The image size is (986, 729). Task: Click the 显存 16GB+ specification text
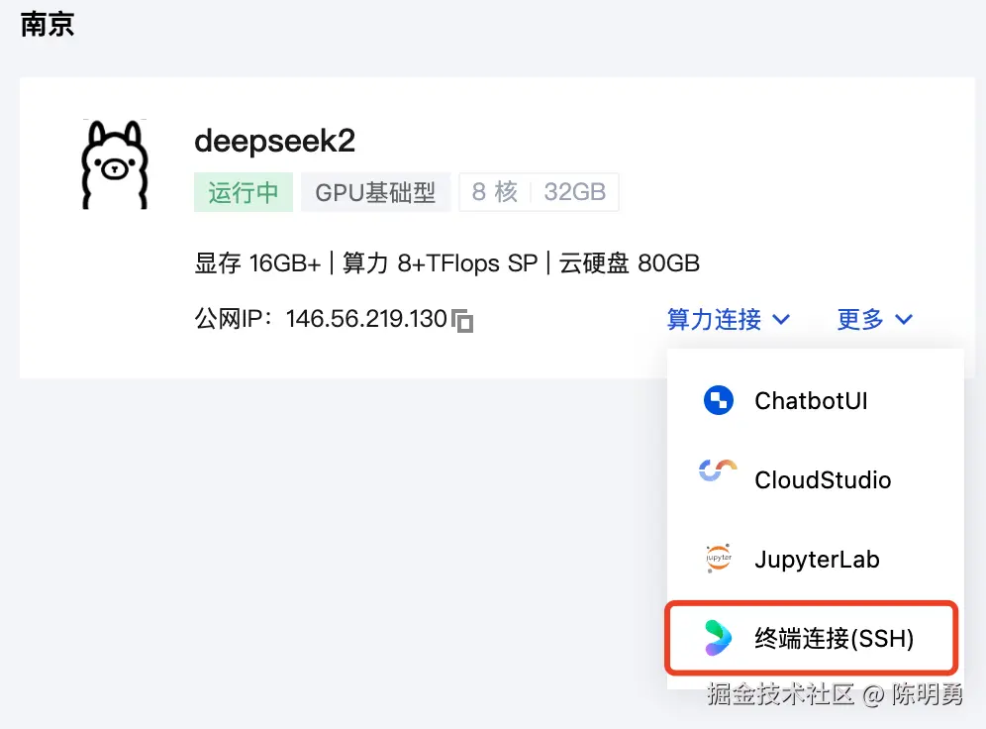(257, 262)
